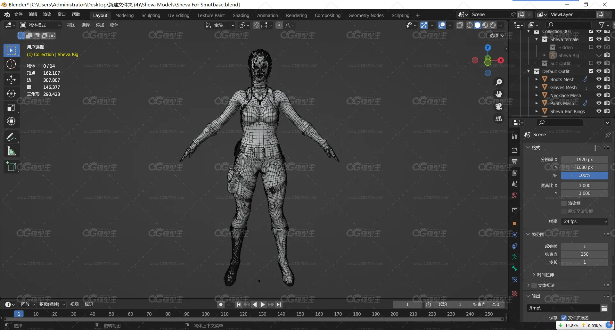Viewport: 615px width, 330px height.
Task: Click the pan view hand icon
Action: 499,94
